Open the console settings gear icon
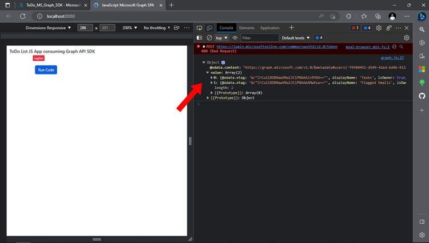The image size is (429, 243). [406, 38]
